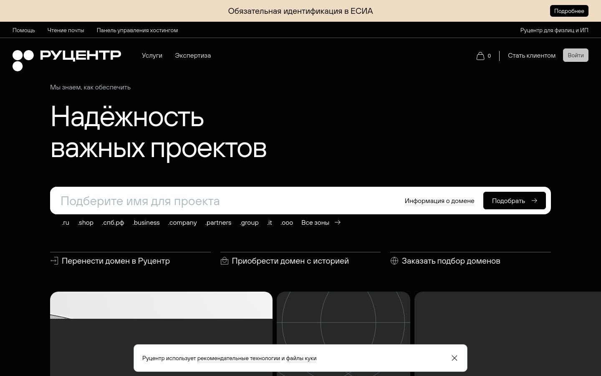Go to Руцентр для физлиц и ИП
Viewport: 601px width, 376px height.
click(554, 30)
